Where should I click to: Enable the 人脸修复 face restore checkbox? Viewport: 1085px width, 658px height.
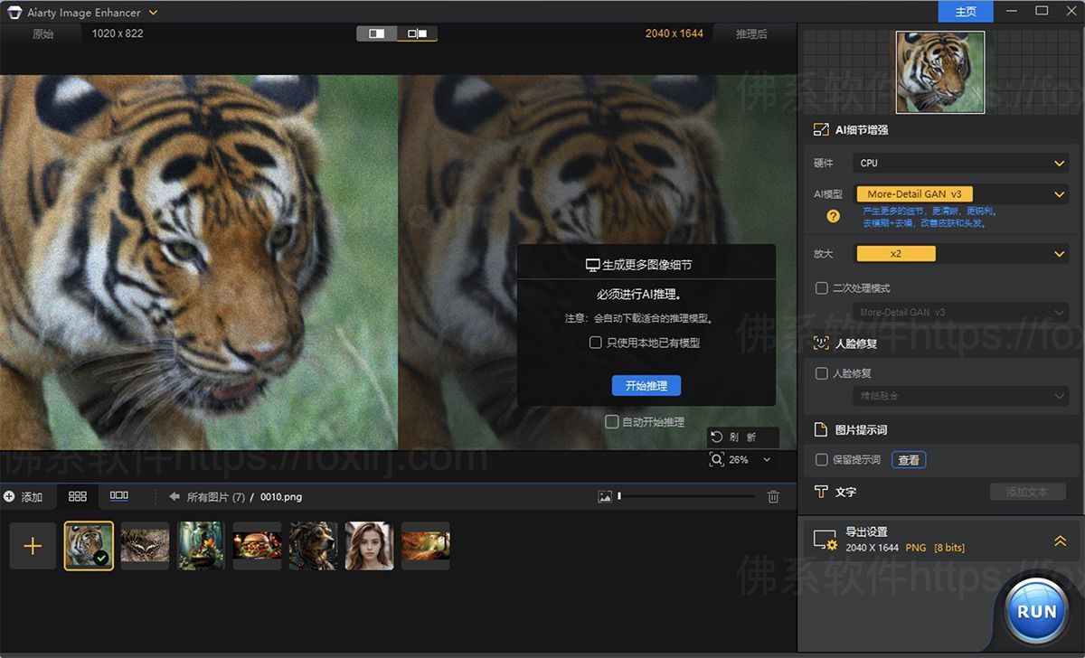[821, 372]
